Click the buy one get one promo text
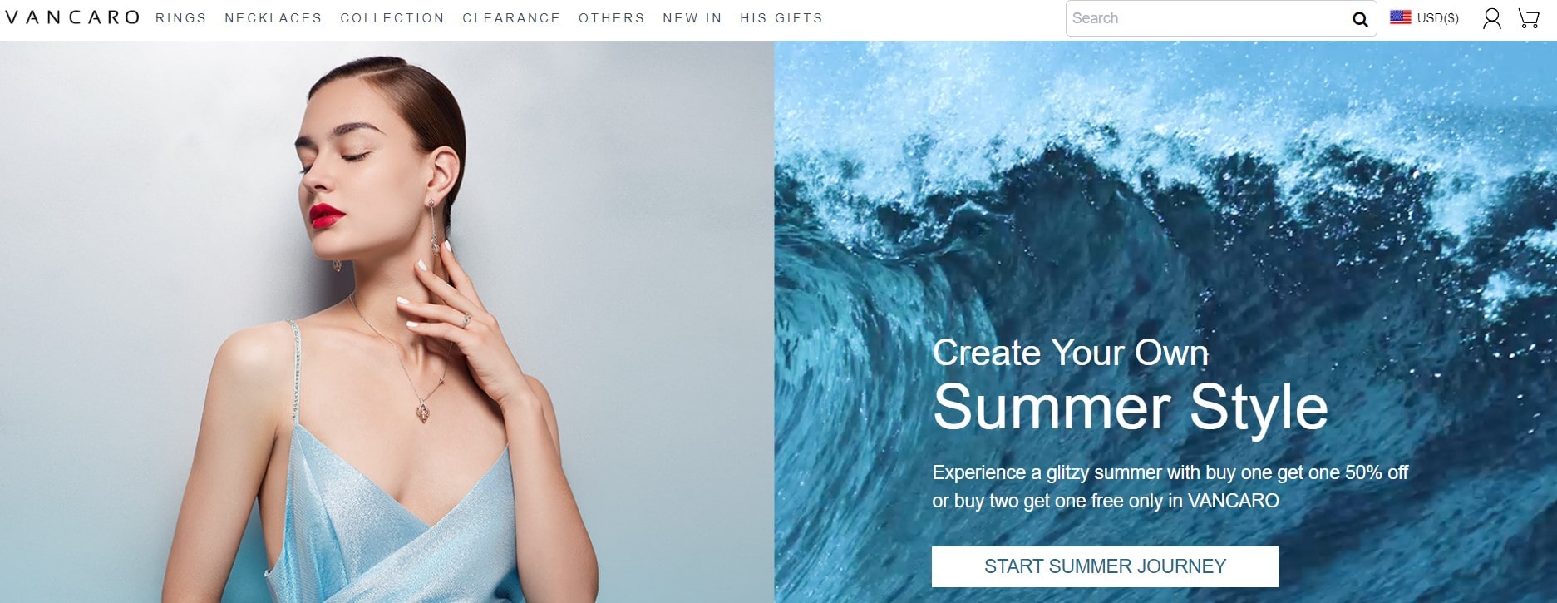Image resolution: width=1557 pixels, height=603 pixels. coord(1170,487)
